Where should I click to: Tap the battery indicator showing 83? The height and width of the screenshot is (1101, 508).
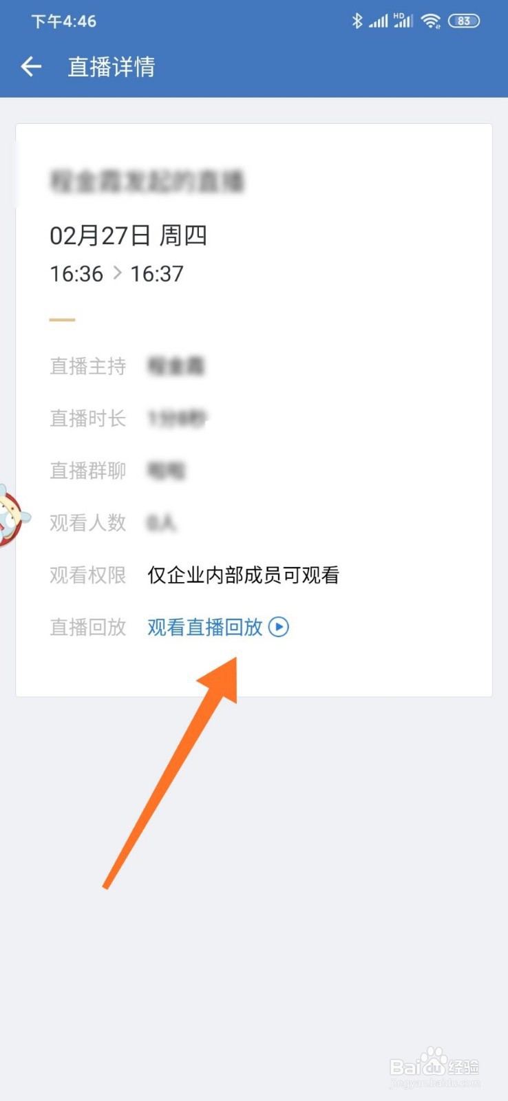click(x=464, y=21)
